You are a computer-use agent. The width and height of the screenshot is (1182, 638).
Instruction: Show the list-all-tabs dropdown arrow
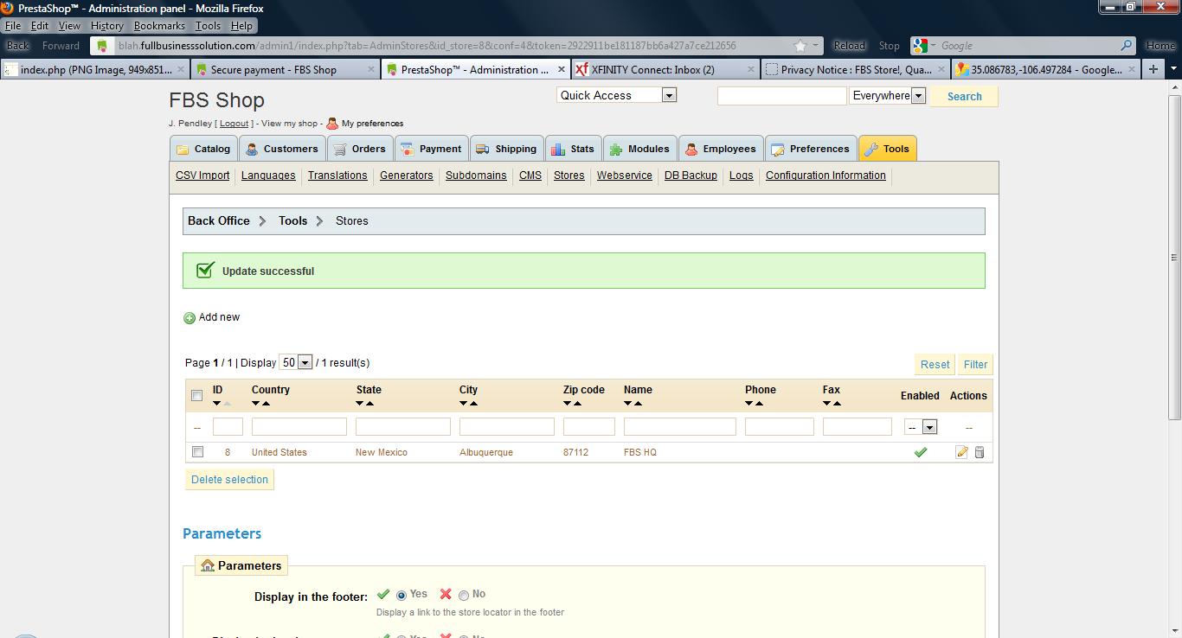[x=1173, y=69]
